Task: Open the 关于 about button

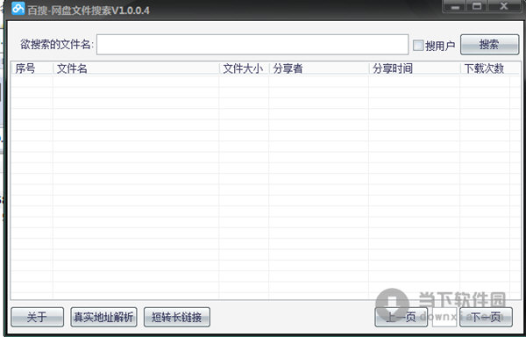Action: 37,317
